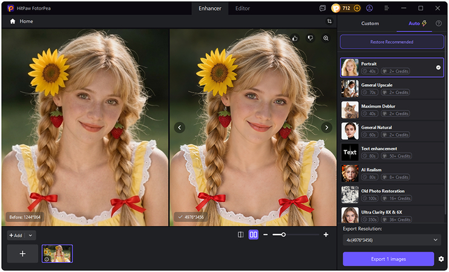Open the Custom tab

(370, 24)
